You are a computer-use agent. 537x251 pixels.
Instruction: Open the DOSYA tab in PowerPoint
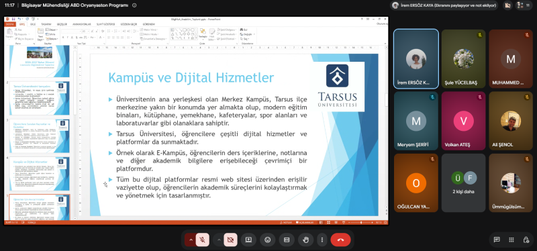coord(9,24)
